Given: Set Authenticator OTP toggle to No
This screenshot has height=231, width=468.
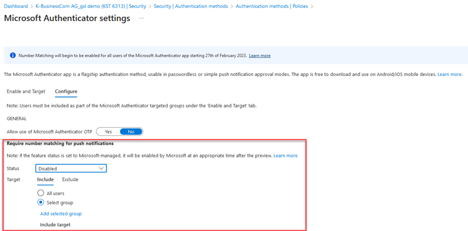Looking at the screenshot, I should pos(131,132).
